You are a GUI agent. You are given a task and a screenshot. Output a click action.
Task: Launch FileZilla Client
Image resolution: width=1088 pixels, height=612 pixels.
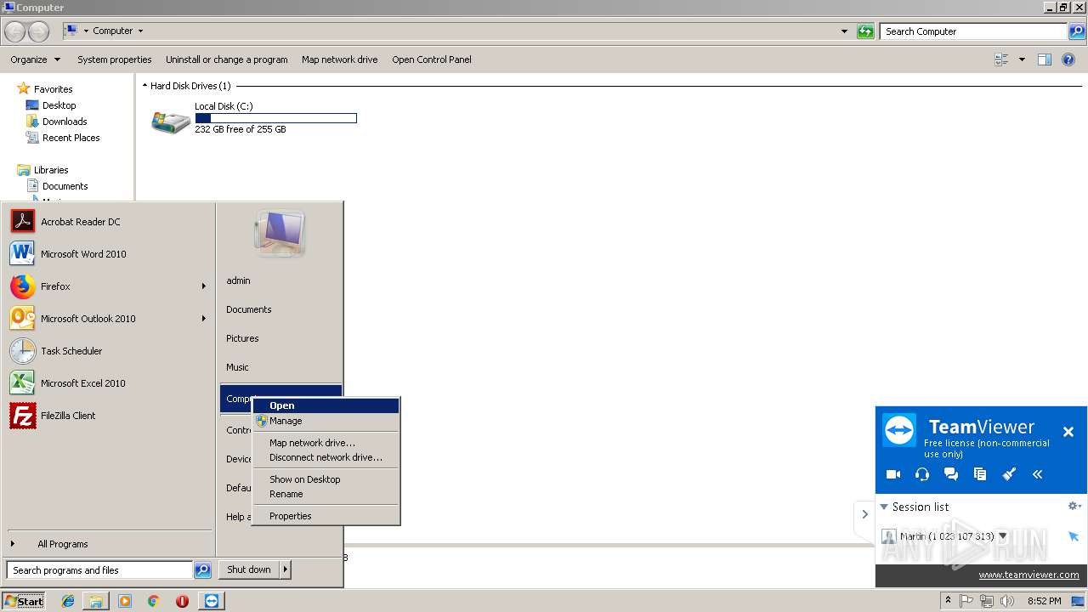[x=108, y=416]
